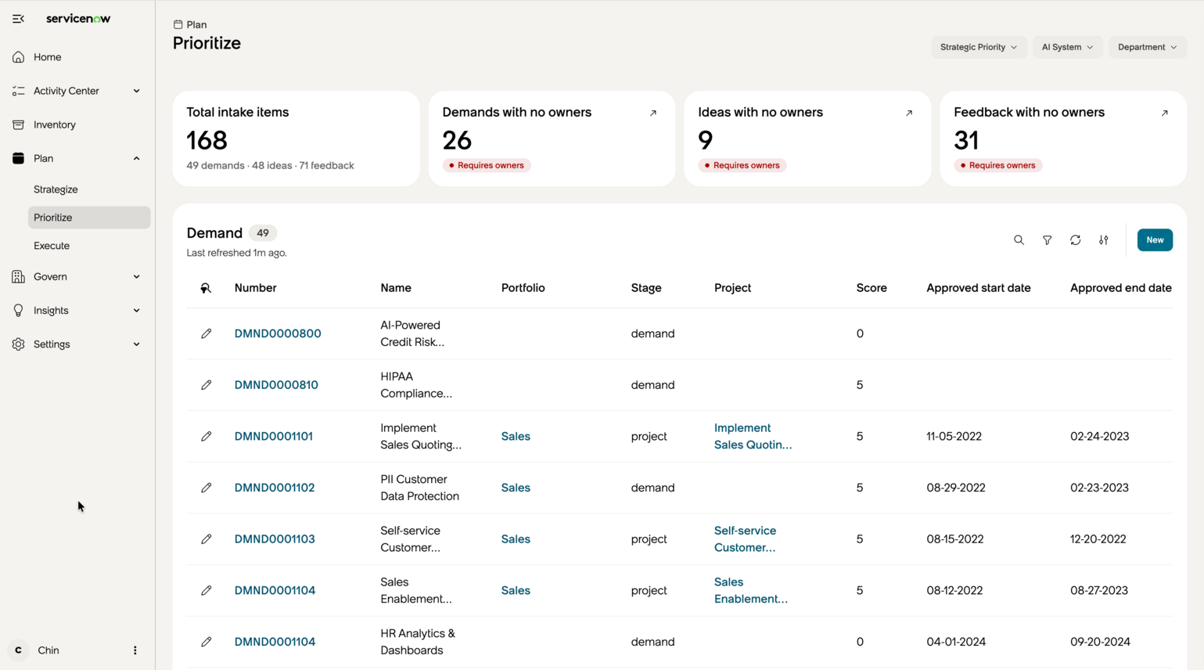The width and height of the screenshot is (1204, 670).
Task: Open the AI System dropdown
Action: (x=1067, y=47)
